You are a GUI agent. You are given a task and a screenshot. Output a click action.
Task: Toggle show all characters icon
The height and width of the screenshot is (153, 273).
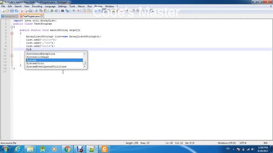(x=99, y=11)
